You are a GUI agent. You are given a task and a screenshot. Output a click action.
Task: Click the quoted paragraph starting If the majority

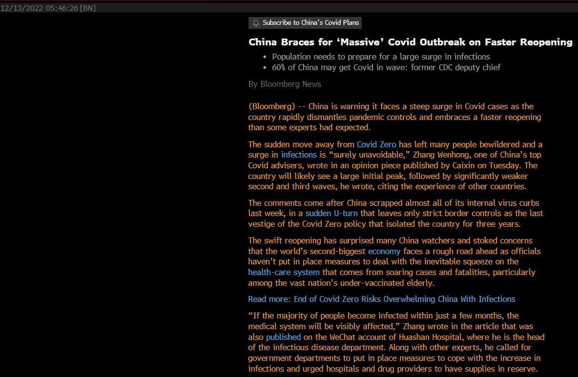[x=396, y=342]
